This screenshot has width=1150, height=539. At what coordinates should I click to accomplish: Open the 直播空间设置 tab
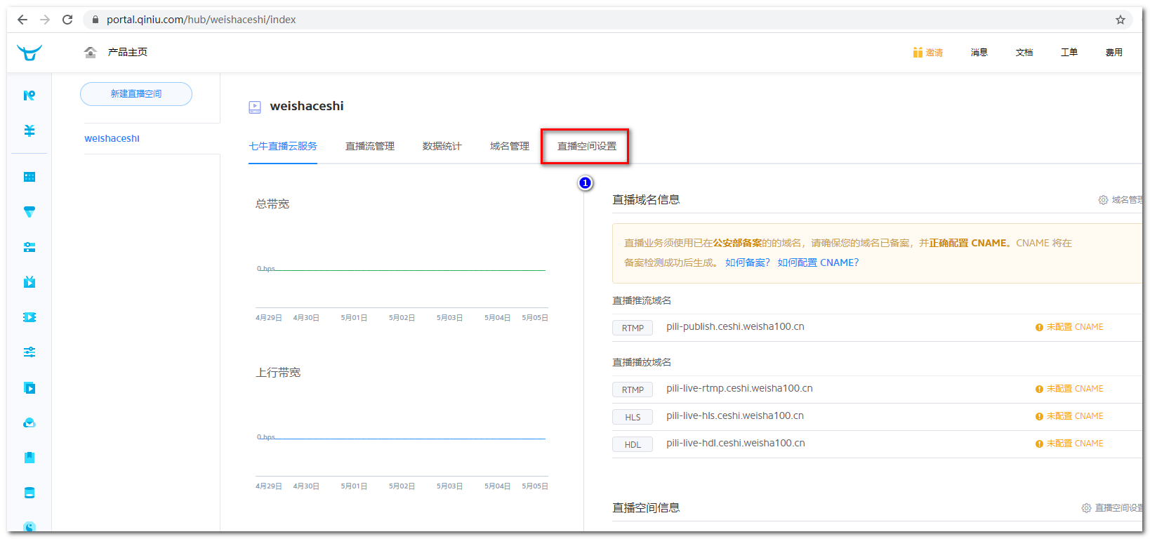coord(587,146)
